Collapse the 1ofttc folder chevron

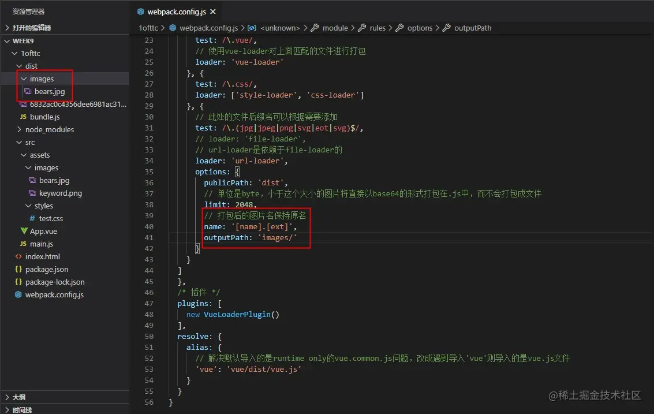coord(14,54)
